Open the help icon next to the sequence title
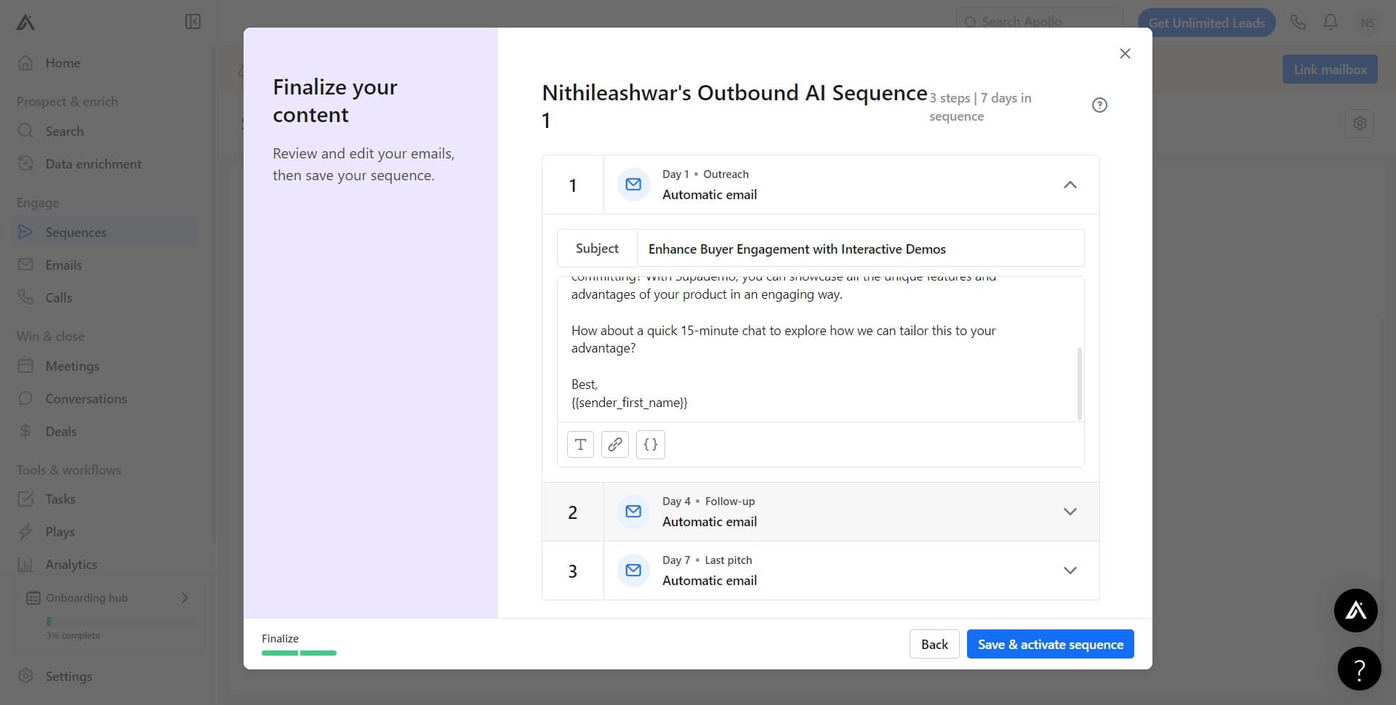The width and height of the screenshot is (1396, 705). tap(1099, 105)
